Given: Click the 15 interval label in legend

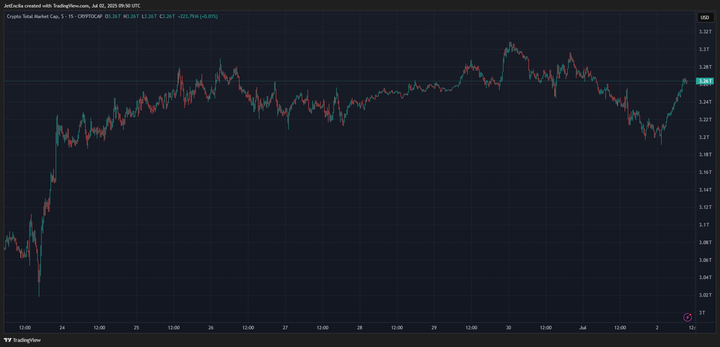Looking at the screenshot, I should 71,16.
